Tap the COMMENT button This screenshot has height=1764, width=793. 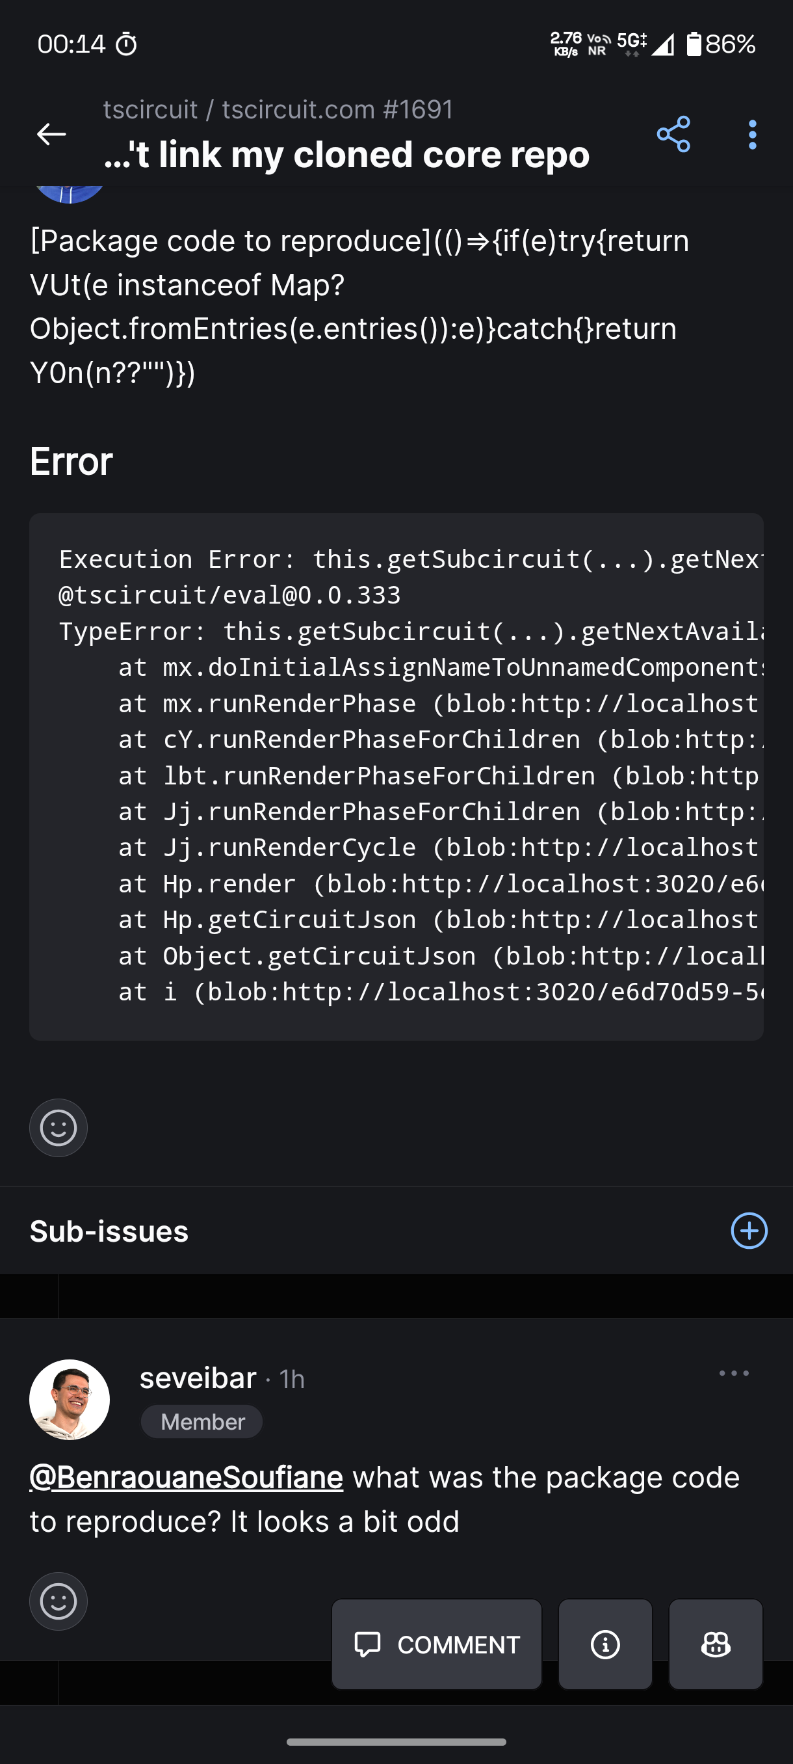coord(437,1644)
